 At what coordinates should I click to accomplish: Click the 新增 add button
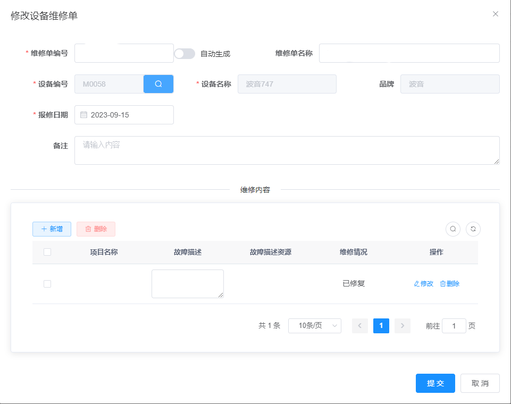point(52,229)
